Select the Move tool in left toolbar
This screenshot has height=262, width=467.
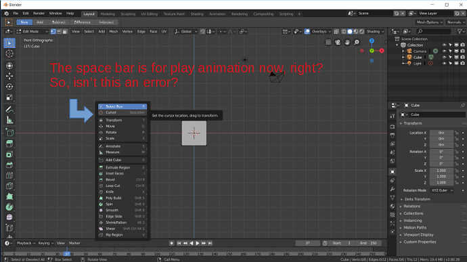coord(9,76)
